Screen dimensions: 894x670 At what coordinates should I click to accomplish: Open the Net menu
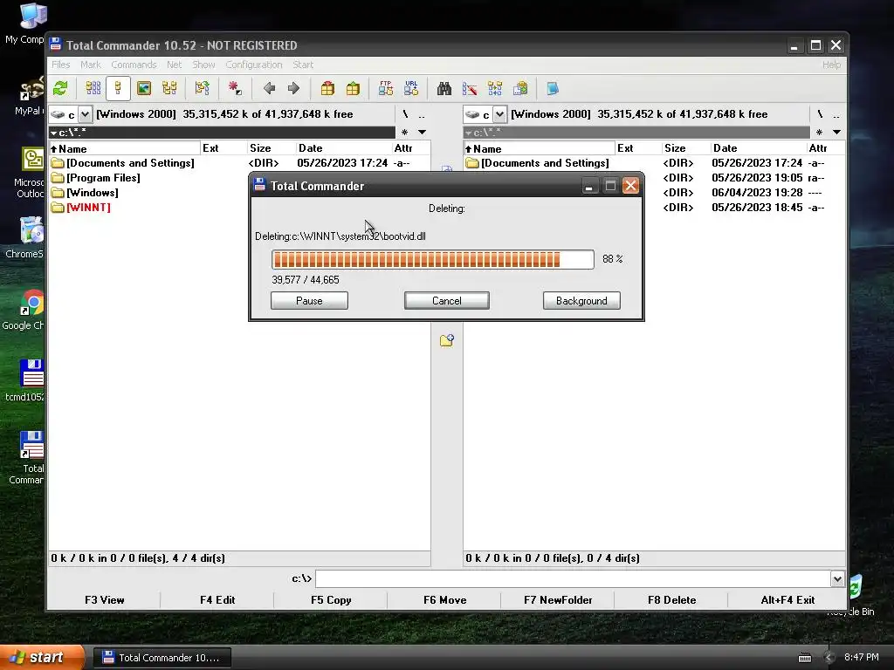coord(174,65)
